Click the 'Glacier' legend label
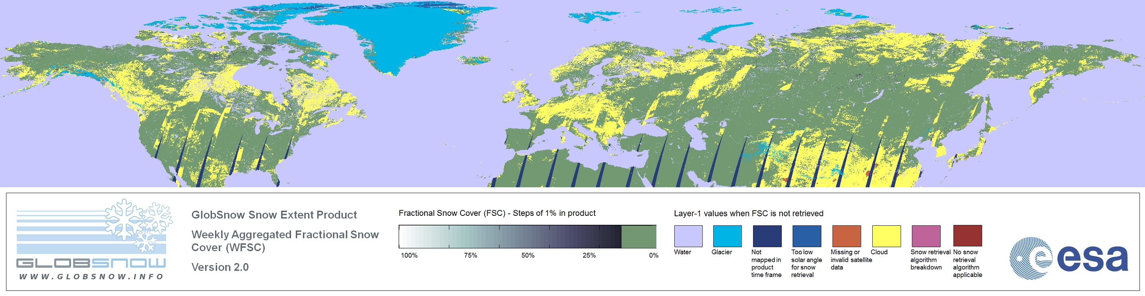The height and width of the screenshot is (296, 1145). [722, 252]
